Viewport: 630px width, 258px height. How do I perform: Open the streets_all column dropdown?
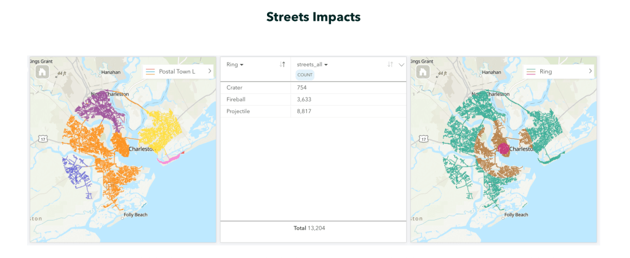(326, 64)
